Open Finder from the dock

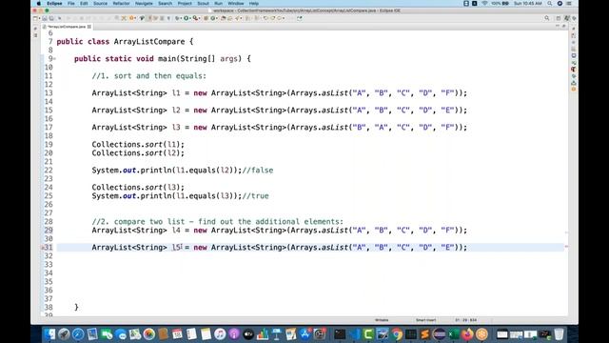50,334
